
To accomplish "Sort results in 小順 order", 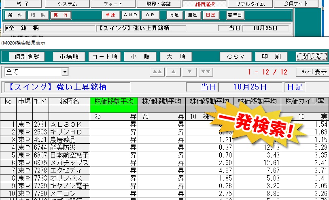I will point(140,56).
